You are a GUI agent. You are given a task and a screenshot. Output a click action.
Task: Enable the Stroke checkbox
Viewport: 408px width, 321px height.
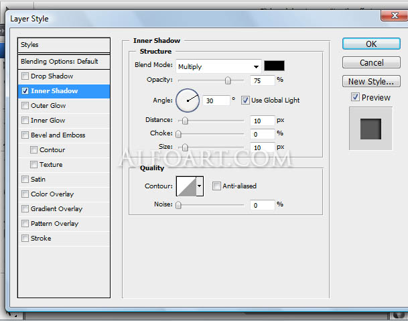(x=25, y=238)
